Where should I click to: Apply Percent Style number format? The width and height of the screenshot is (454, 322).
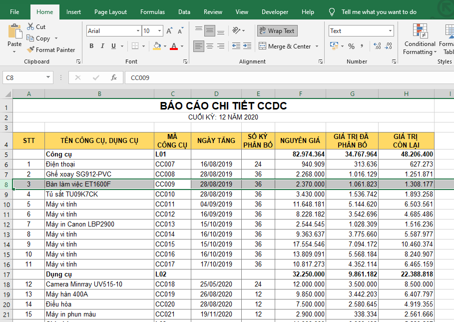[352, 46]
